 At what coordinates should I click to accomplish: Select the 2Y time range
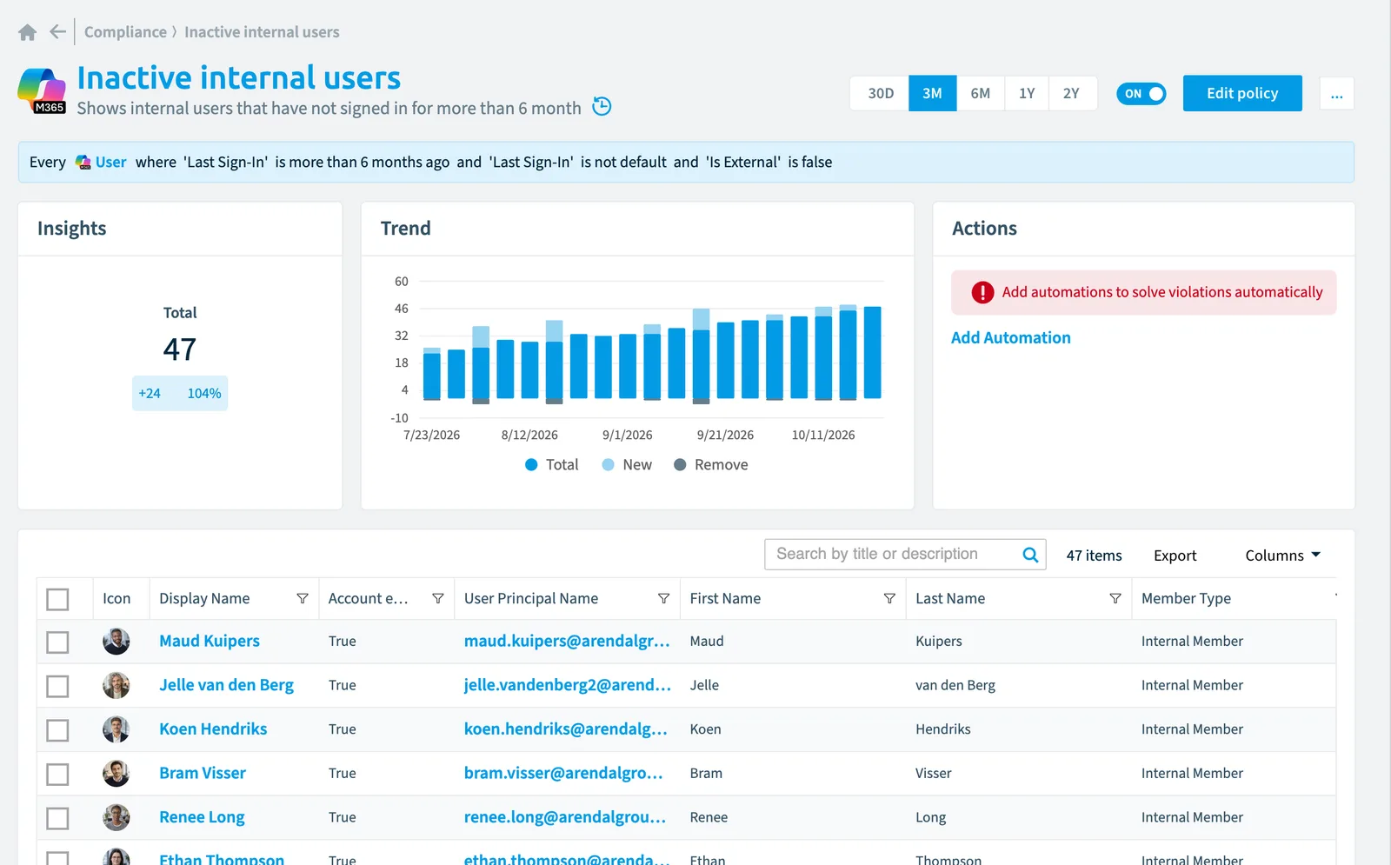1072,93
